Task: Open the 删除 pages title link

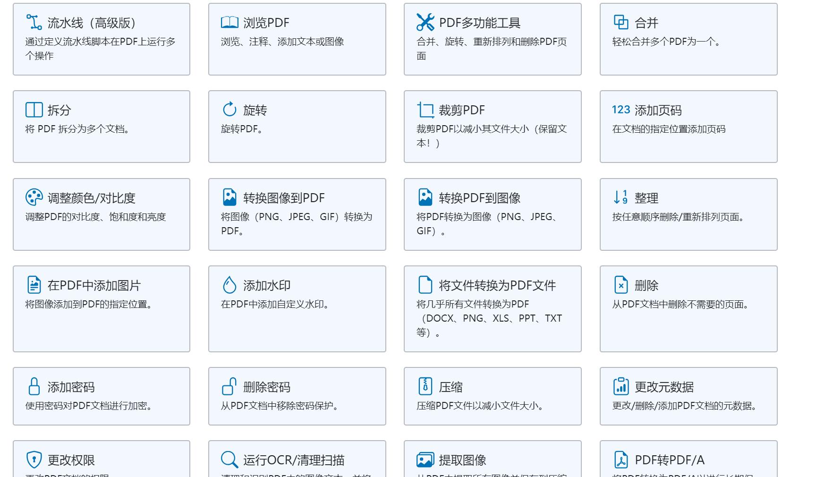Action: 646,285
